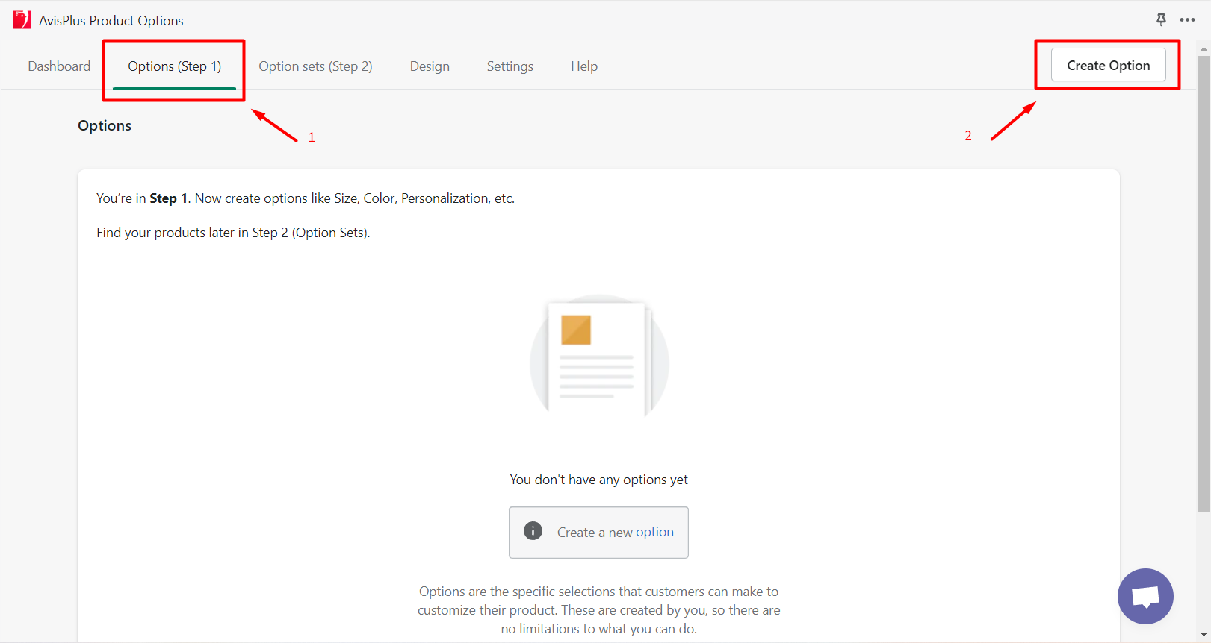Click the vertical scrollbar thumb

(1204, 283)
